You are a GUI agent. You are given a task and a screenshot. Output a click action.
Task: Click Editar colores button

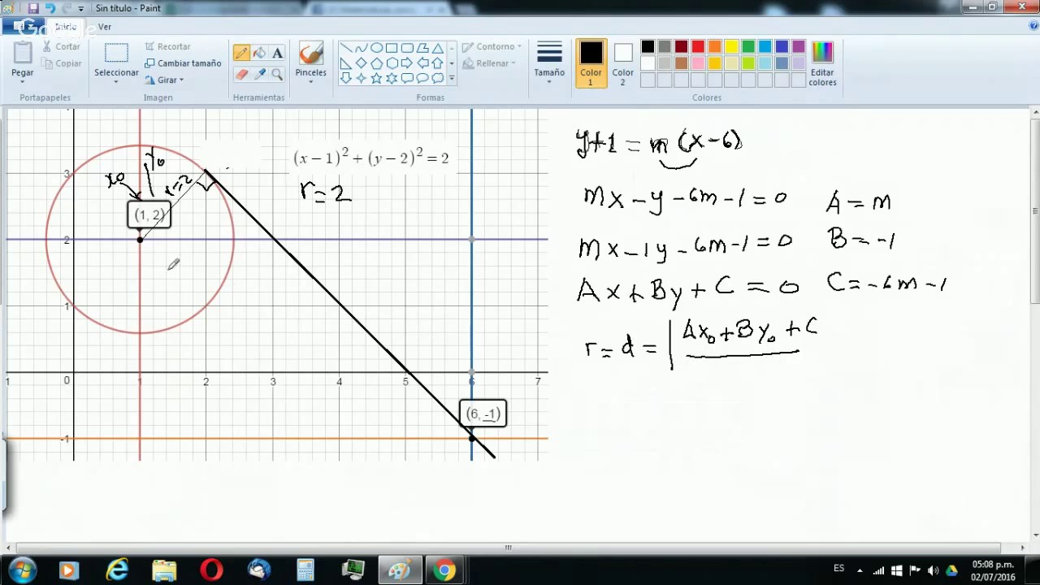coord(822,63)
